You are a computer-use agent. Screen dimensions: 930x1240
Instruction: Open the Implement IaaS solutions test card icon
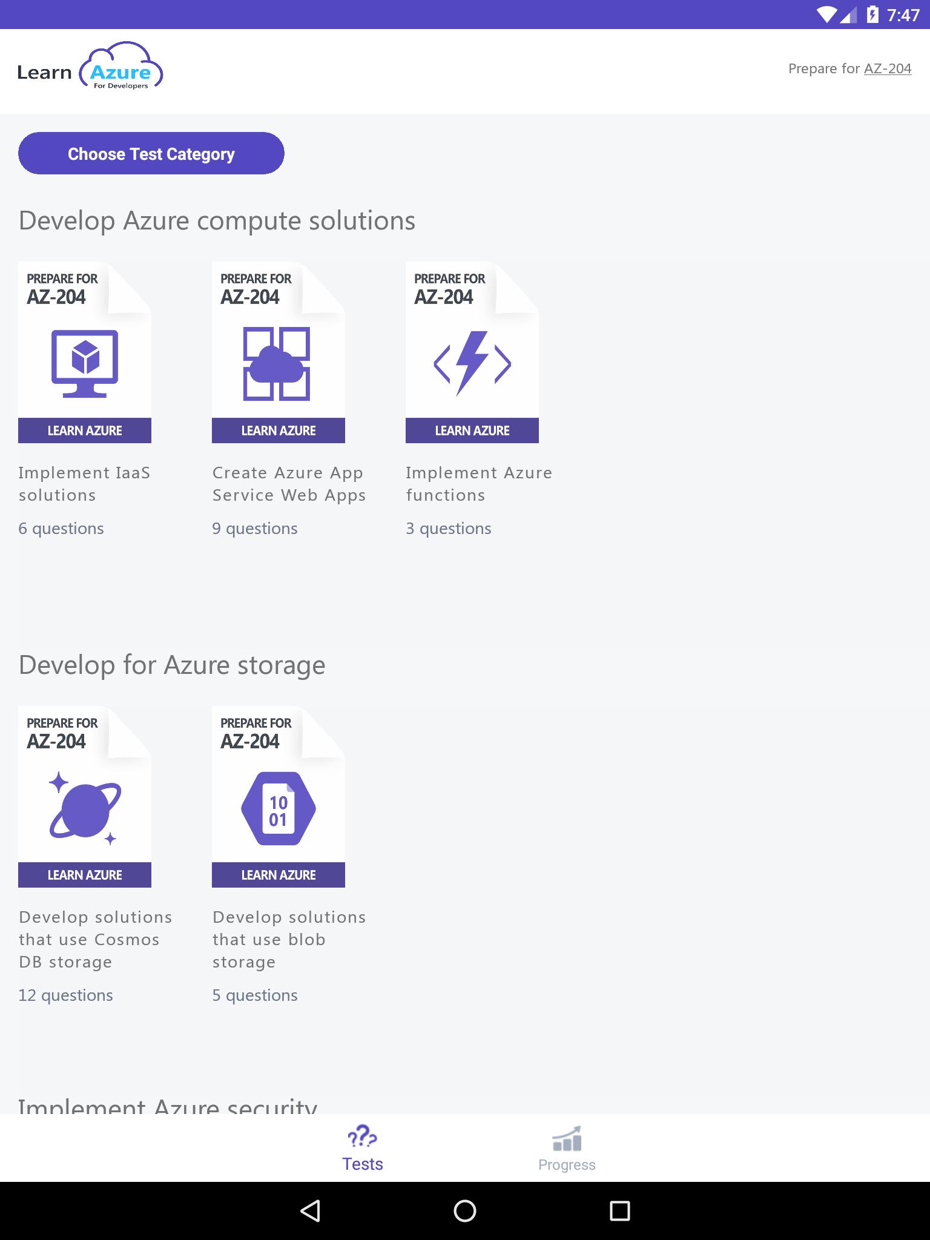coord(85,352)
